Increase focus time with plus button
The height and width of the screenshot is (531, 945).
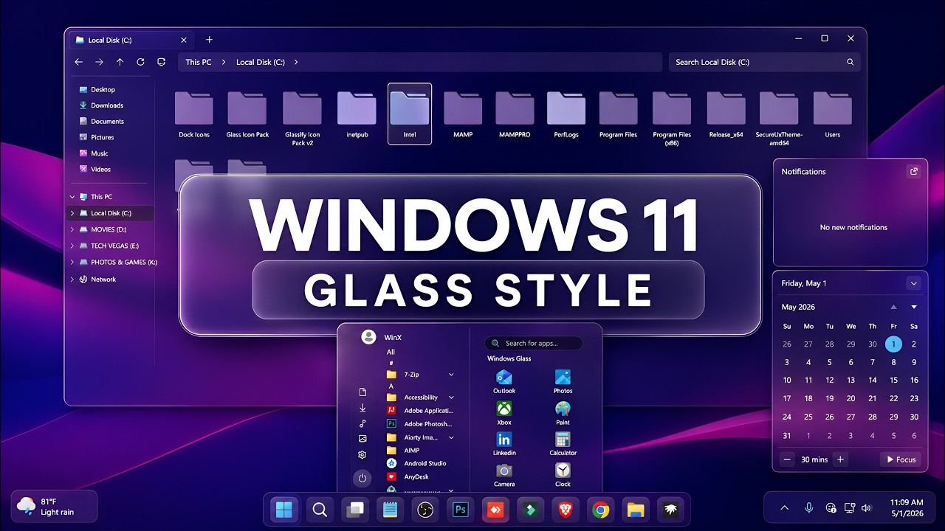tap(840, 459)
